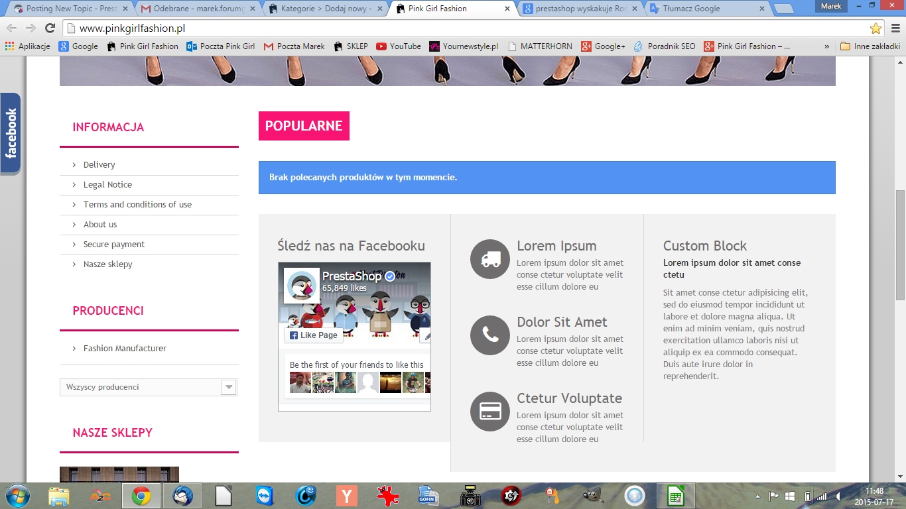Like the PrestaShop page on Facebook
The image size is (906, 509).
(314, 335)
